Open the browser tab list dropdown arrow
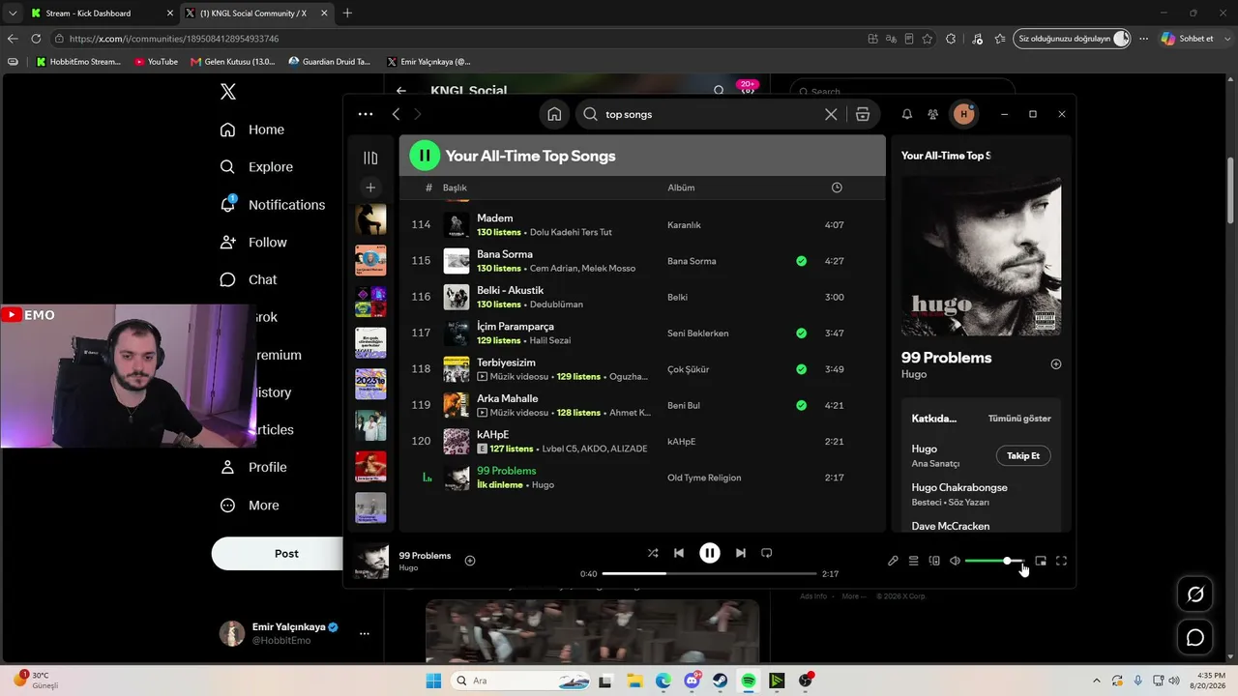 coord(12,13)
